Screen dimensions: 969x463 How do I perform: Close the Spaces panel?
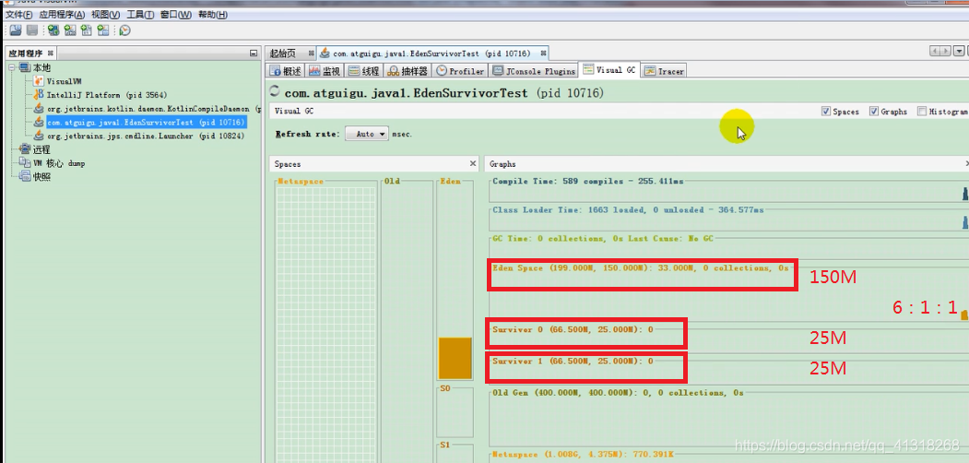(473, 164)
